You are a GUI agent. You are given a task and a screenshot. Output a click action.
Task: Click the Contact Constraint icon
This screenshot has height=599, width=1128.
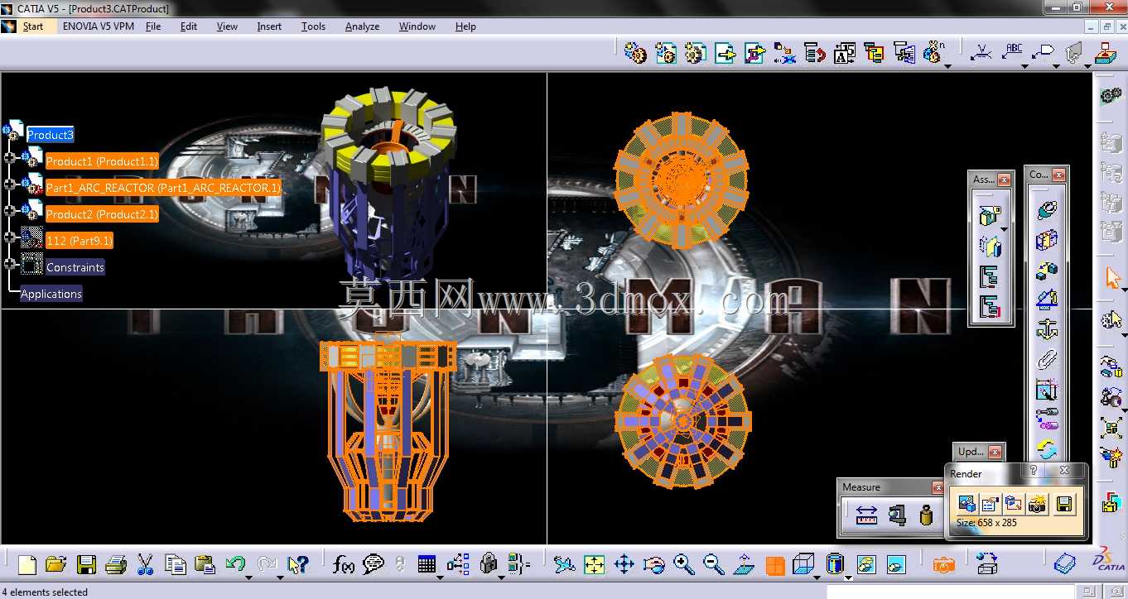pos(1047,240)
